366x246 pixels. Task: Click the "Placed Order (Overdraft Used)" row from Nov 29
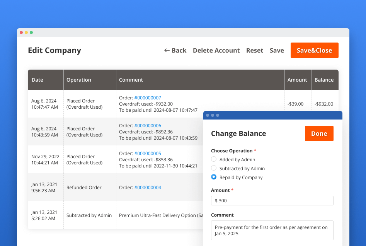click(x=89, y=160)
